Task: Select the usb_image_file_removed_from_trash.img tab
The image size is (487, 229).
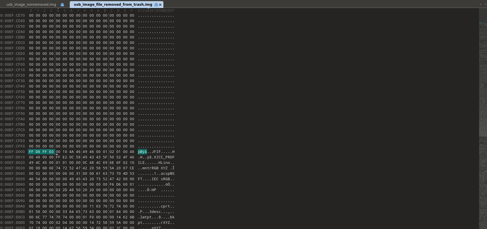Action: tap(113, 5)
